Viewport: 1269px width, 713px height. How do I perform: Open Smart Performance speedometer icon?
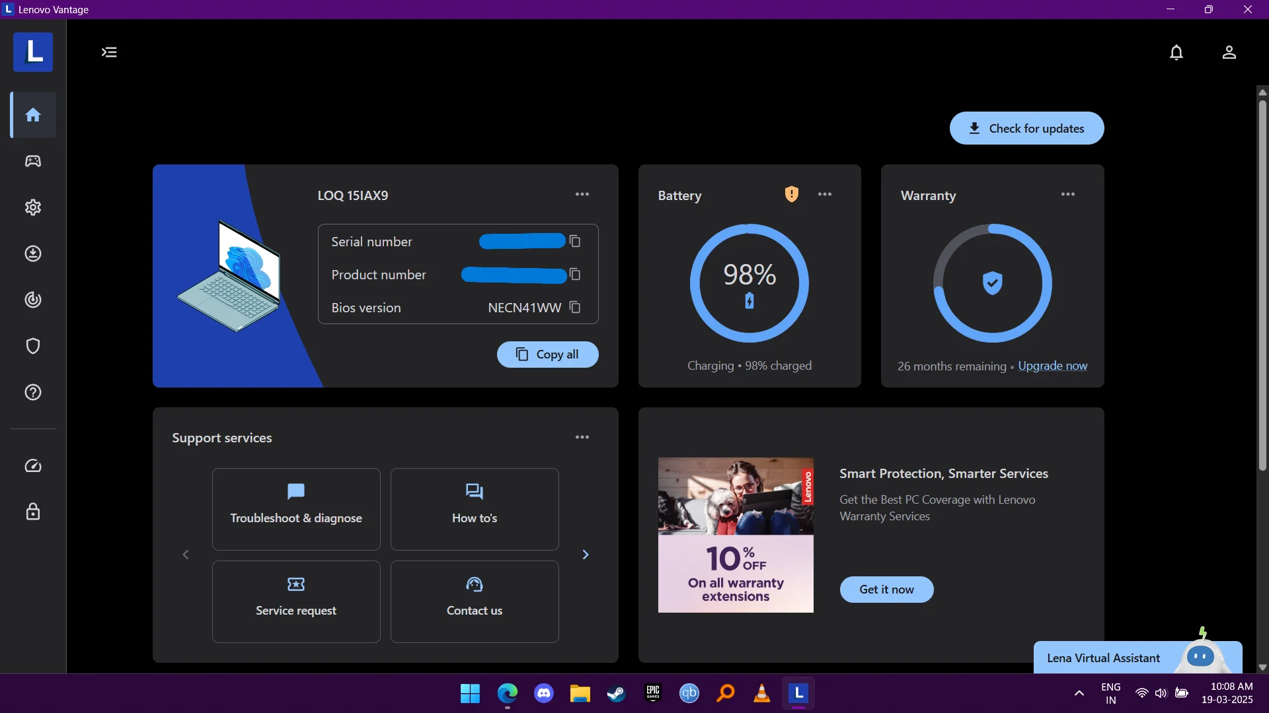point(32,466)
